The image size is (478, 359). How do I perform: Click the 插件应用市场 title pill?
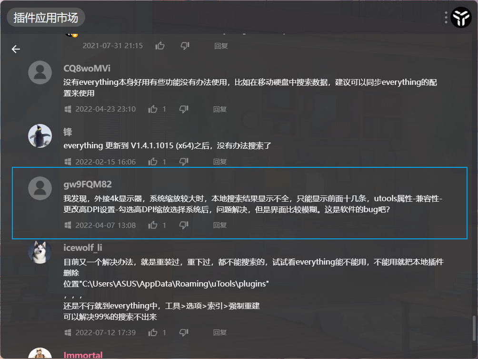46,17
